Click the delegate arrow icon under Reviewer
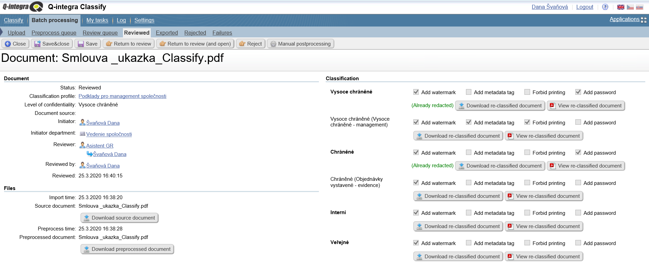The image size is (649, 277). [x=90, y=154]
